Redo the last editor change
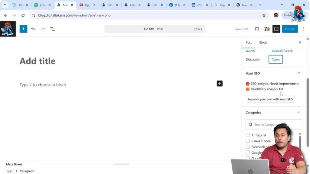The width and height of the screenshot is (310, 174). coord(43,29)
